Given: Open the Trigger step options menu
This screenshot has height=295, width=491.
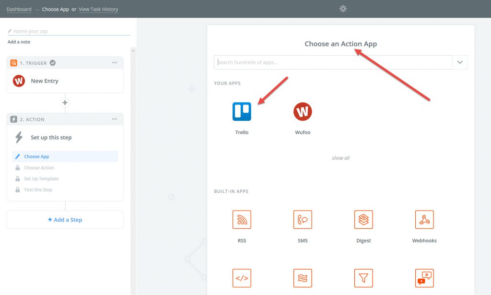Looking at the screenshot, I should 114,63.
